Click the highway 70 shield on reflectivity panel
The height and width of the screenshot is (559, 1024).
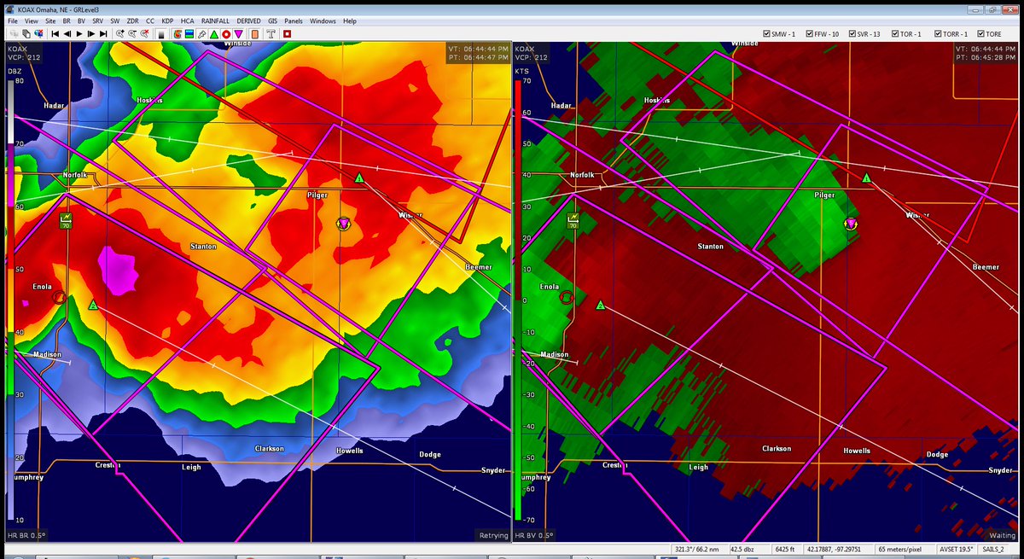tap(66, 220)
